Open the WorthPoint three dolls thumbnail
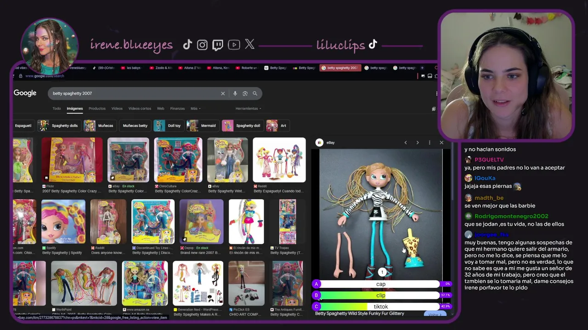Viewport: 588px width, 330px height. pyautogui.click(x=84, y=283)
